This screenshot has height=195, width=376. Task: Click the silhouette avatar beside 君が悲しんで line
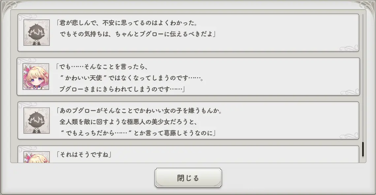click(x=37, y=33)
